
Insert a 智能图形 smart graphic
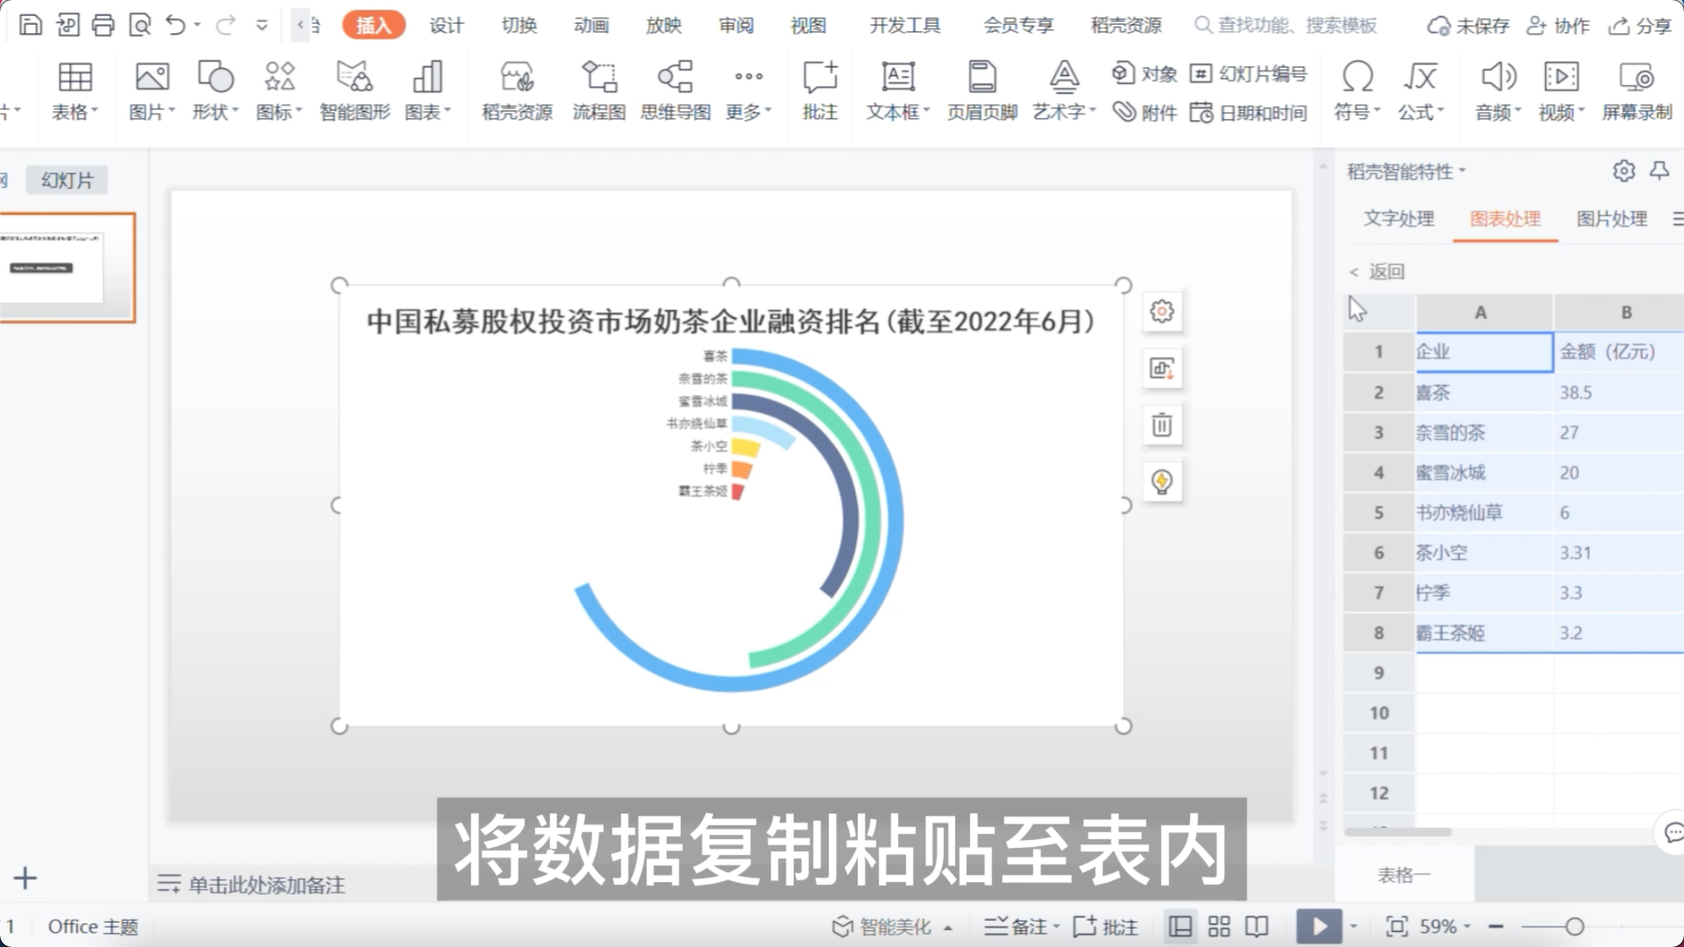tap(354, 91)
